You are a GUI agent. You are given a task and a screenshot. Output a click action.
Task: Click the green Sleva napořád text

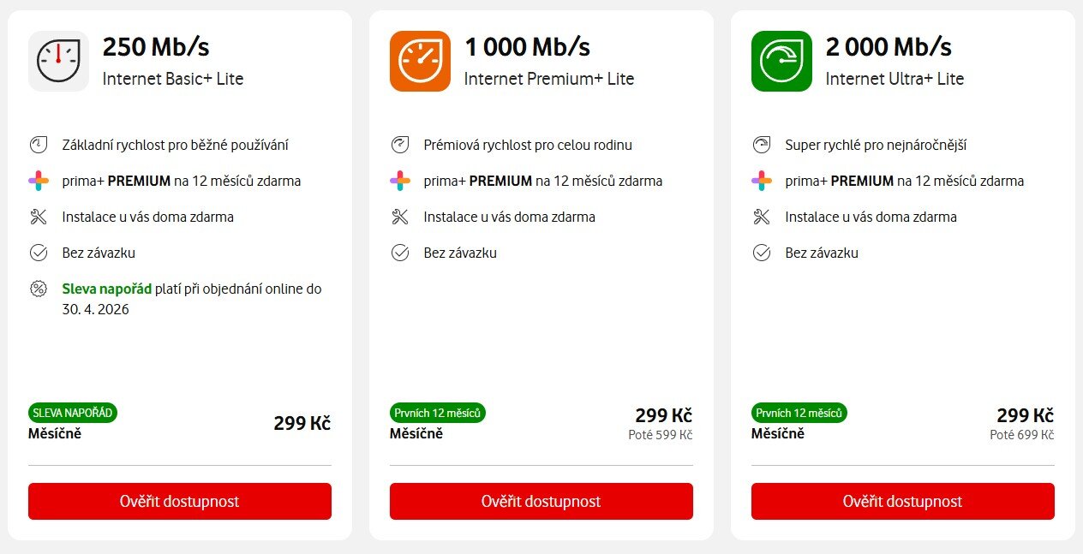pyautogui.click(x=106, y=289)
